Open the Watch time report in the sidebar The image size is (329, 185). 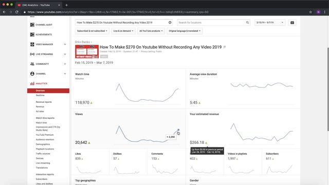coord(41,123)
